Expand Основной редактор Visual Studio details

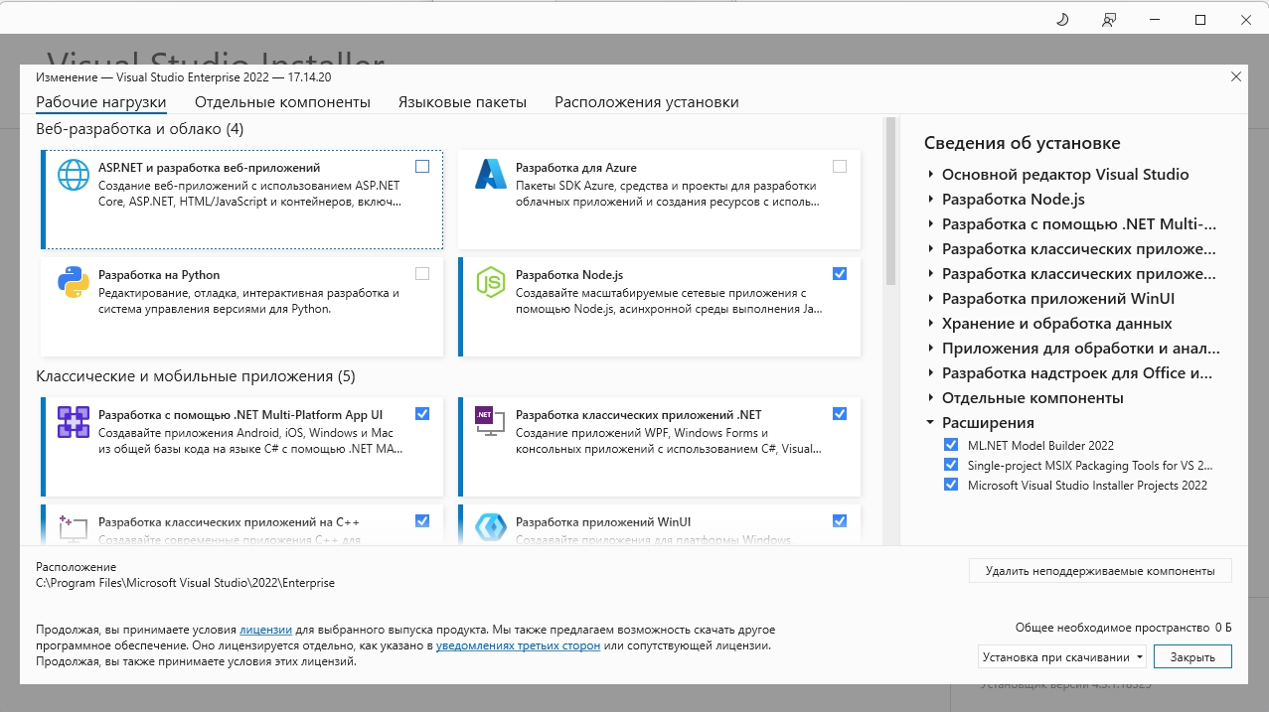pos(930,175)
